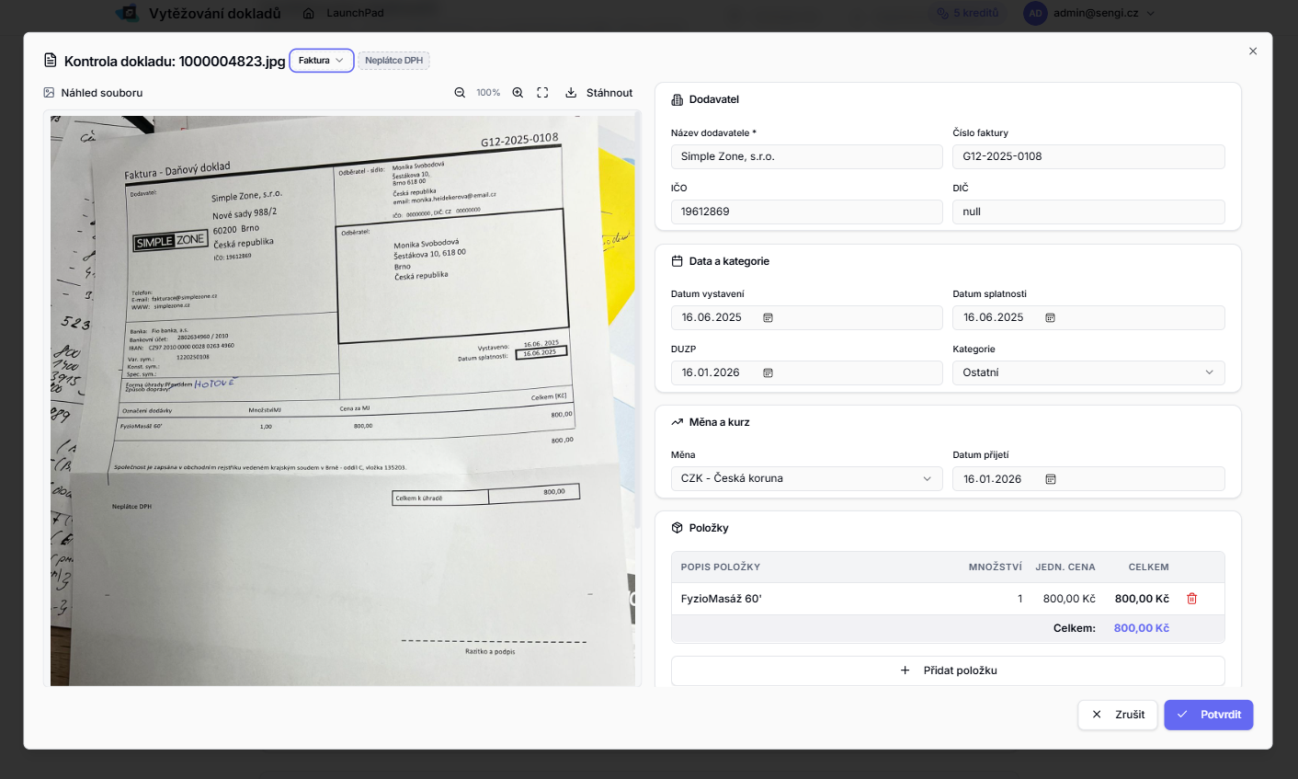Click the Neplátce DPH badge

[393, 61]
